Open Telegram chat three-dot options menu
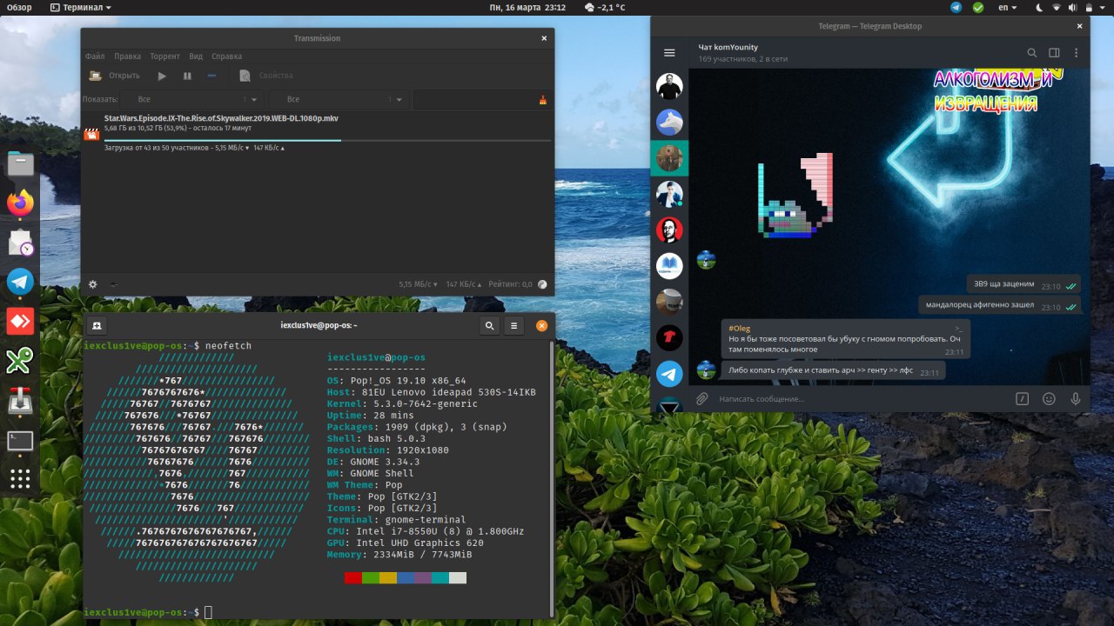 pos(1077,53)
